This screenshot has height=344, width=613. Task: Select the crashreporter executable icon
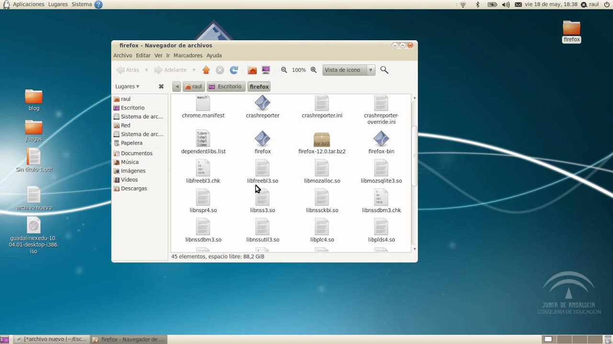coord(262,103)
